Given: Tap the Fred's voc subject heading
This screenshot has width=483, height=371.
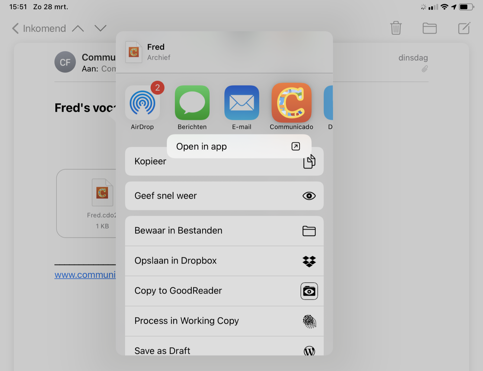Looking at the screenshot, I should coord(85,108).
